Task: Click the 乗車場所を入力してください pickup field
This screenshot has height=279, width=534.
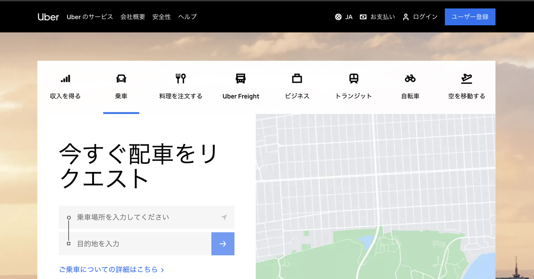Action: coord(146,217)
